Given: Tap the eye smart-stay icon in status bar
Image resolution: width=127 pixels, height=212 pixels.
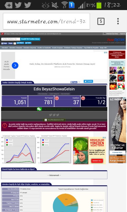Looking at the screenshot, I should pos(46,6).
